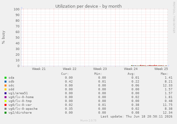This screenshot has width=177, height=124.
Task: Click the orange sdc legend swatch
Action: 6,85
